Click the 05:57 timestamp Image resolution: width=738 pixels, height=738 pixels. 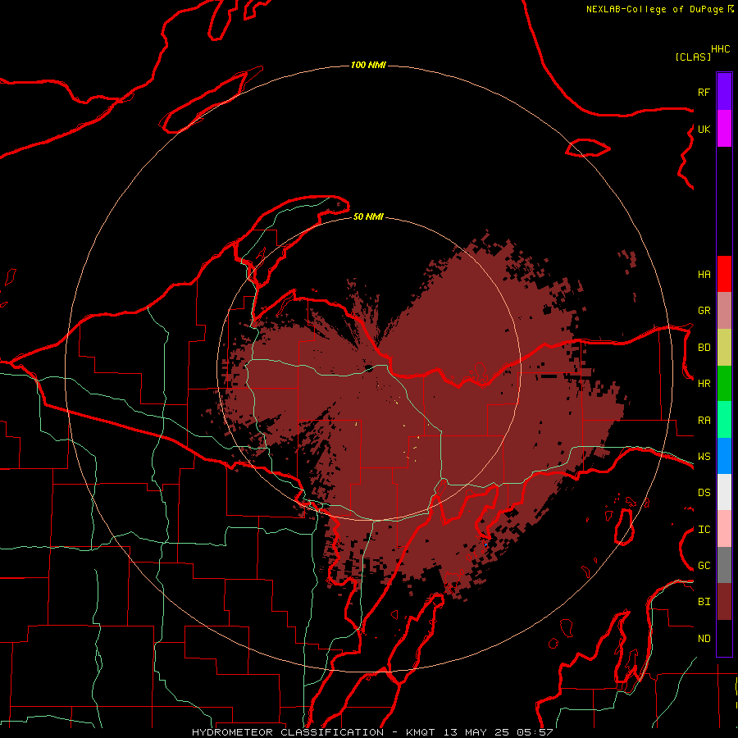[534, 732]
